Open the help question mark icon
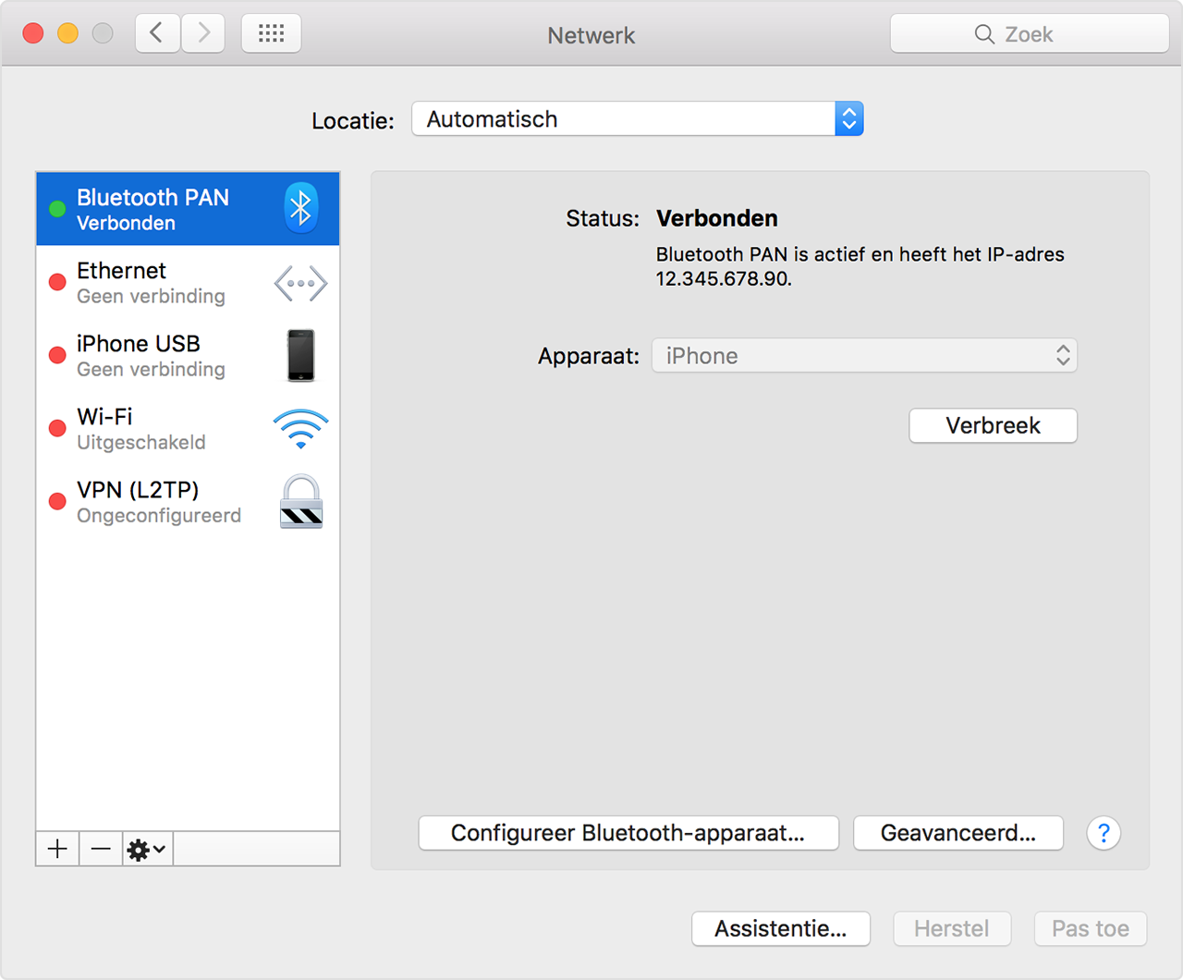The height and width of the screenshot is (980, 1183). tap(1104, 833)
